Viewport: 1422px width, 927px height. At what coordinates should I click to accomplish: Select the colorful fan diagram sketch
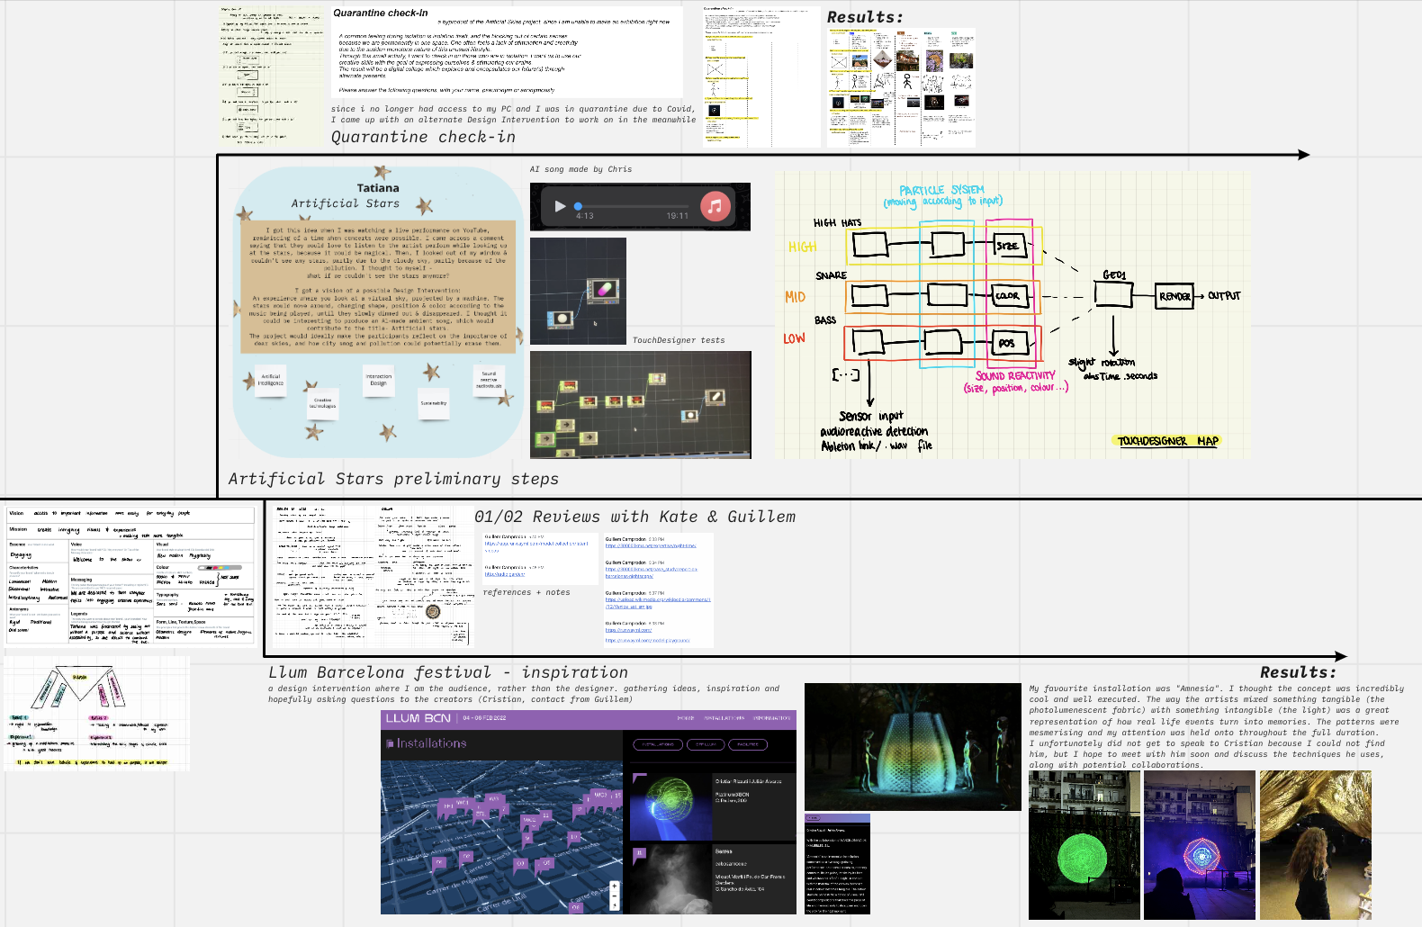97,714
